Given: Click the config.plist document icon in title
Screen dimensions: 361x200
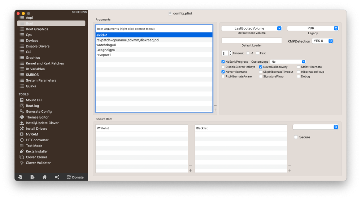Looking at the screenshot, I should (x=170, y=13).
